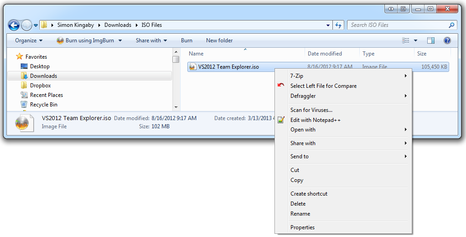Screen dimensions: 466x237
Task: Expand the Share with toolbar dropdown
Action: [151, 40]
